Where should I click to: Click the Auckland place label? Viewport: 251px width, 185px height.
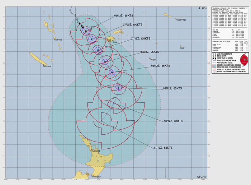tap(96, 151)
